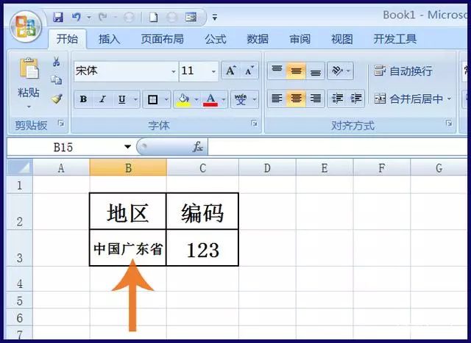This screenshot has height=343, width=471.
Task: Decrease the font size
Action: coord(249,71)
